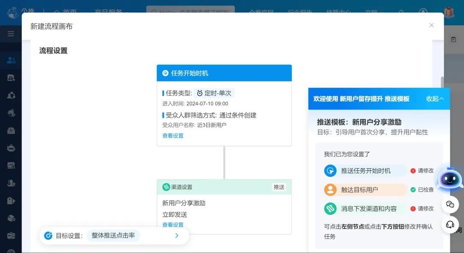Click the green 消息下发渠道和内容 icon
The height and width of the screenshot is (253, 464).
(x=330, y=209)
